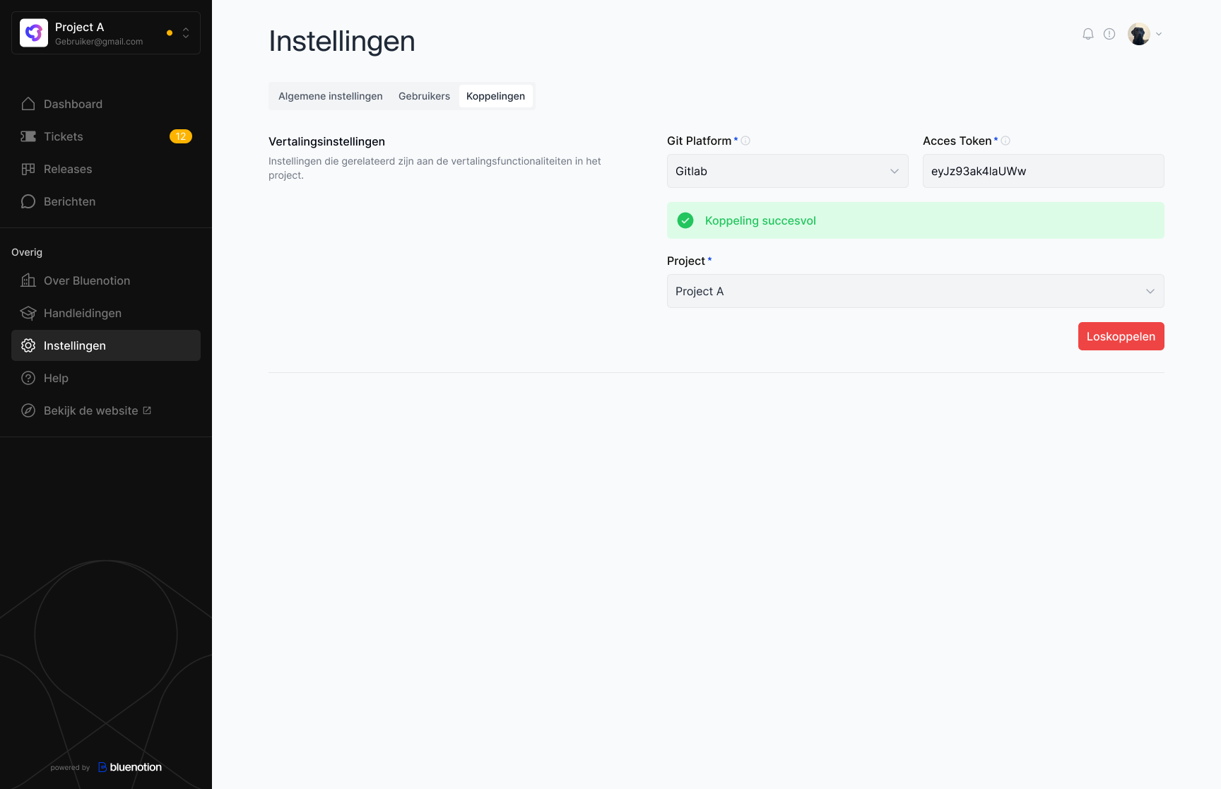Open the Git Platform dropdown
The height and width of the screenshot is (789, 1221).
tap(787, 171)
